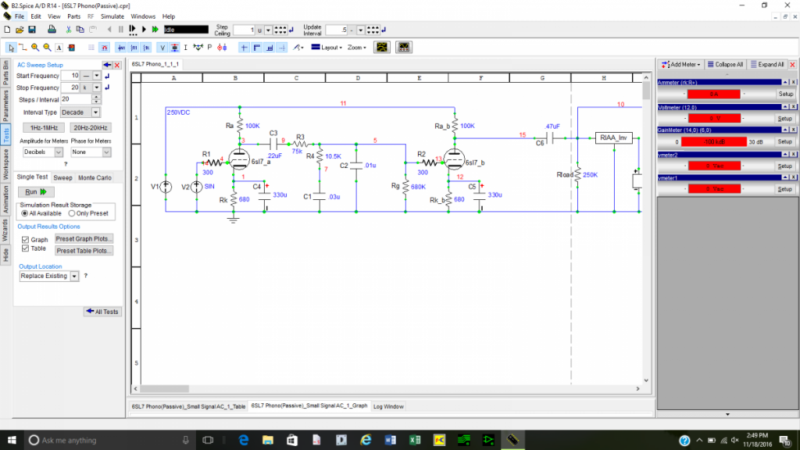
Task: Open the Simulate menu
Action: (112, 16)
